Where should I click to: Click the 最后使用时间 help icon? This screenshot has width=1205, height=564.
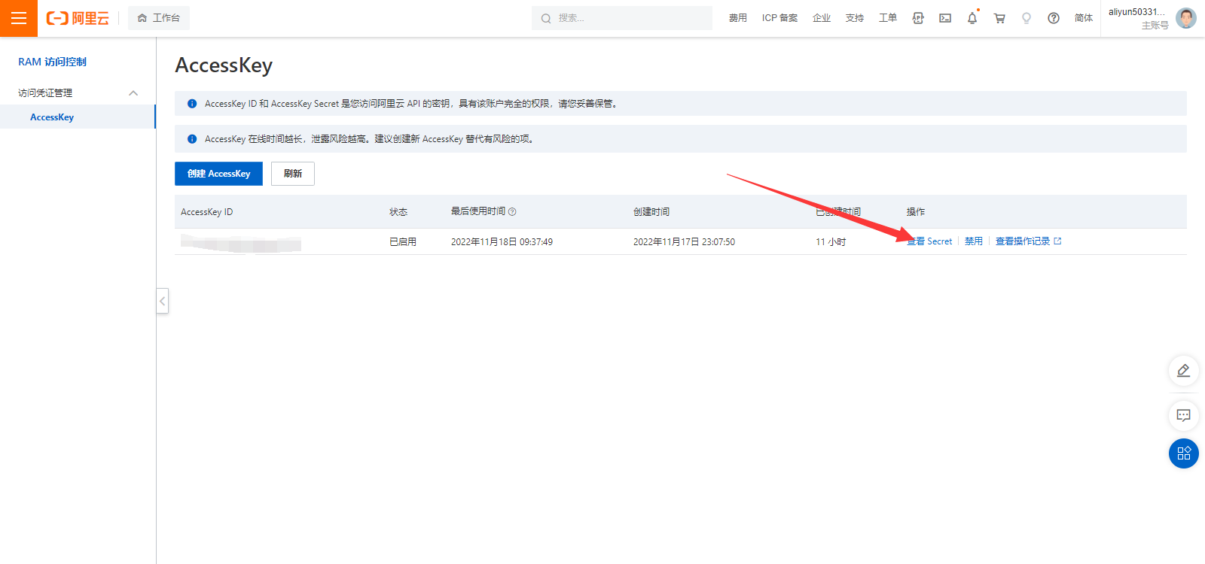tap(512, 212)
